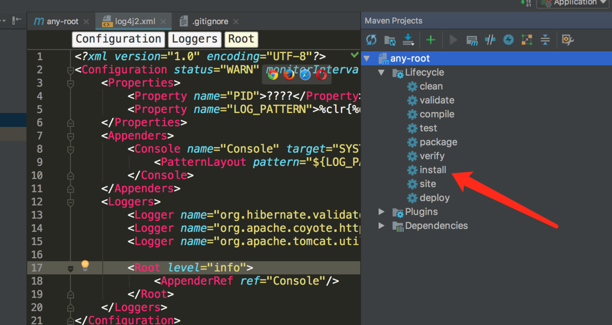
Task: Click Download Sources and Documentation icon
Action: coord(409,40)
